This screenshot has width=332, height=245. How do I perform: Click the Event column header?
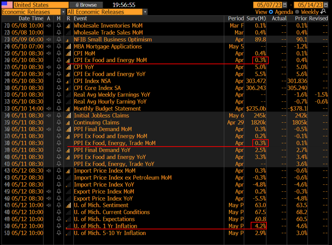click(x=80, y=18)
